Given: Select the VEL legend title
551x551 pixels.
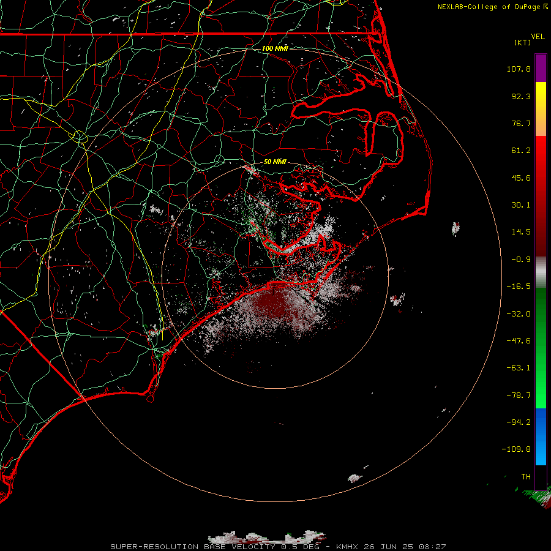Looking at the screenshot, I should [x=538, y=37].
